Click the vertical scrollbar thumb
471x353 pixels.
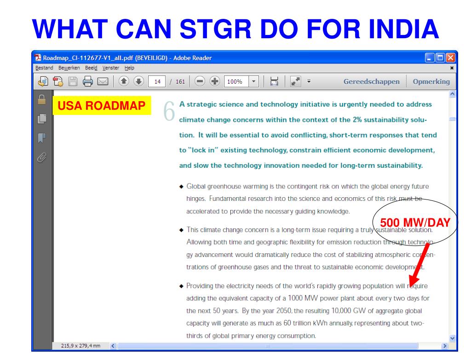(453, 119)
